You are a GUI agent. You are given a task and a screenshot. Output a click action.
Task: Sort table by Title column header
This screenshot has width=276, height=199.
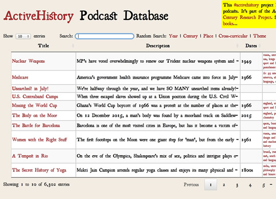pyautogui.click(x=43, y=46)
